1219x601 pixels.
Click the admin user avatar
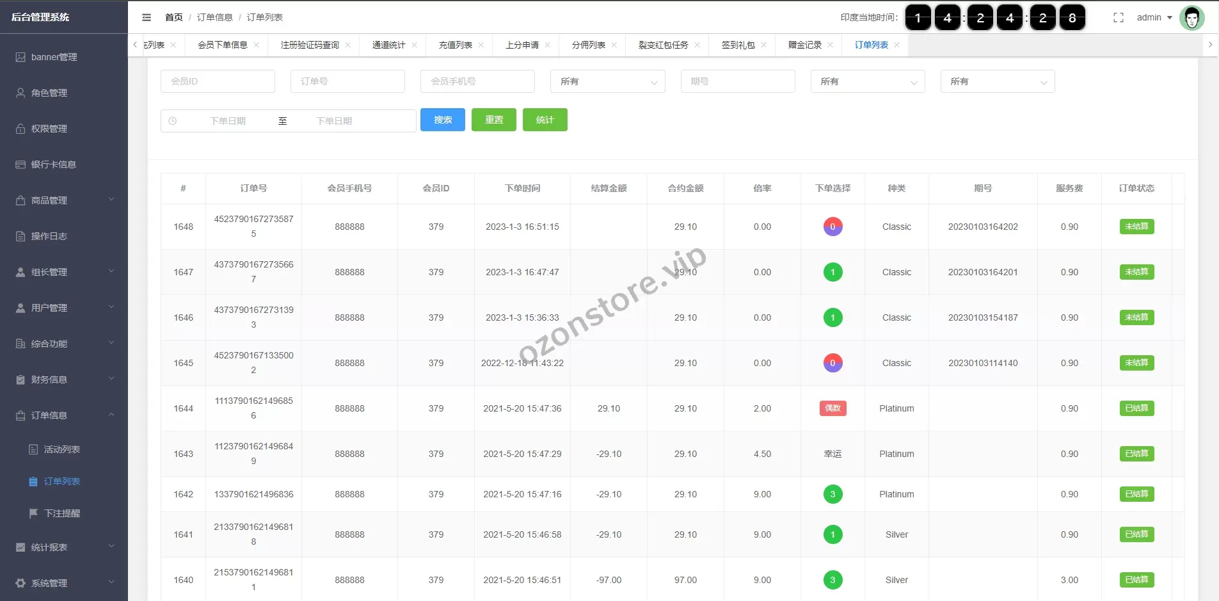click(x=1191, y=18)
